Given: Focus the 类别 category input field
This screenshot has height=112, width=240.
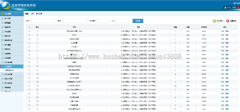Looking at the screenshot, I should [x=75, y=21].
